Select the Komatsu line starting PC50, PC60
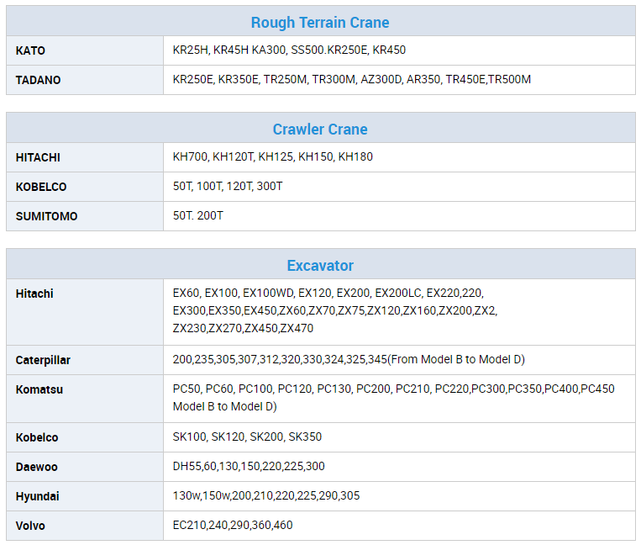The image size is (641, 545). click(393, 389)
